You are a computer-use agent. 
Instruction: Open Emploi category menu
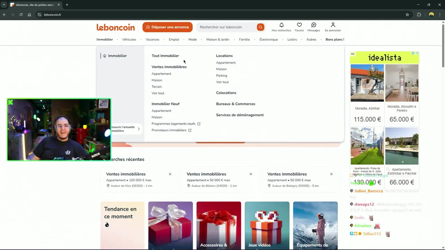point(174,40)
